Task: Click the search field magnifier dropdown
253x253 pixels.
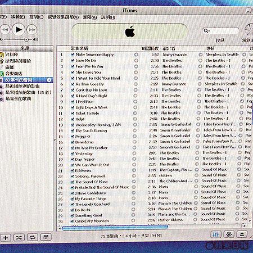Action: point(206,31)
